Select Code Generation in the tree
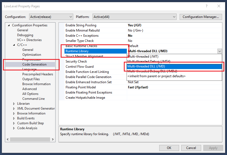227x155 pixels. pyautogui.click(x=34, y=64)
